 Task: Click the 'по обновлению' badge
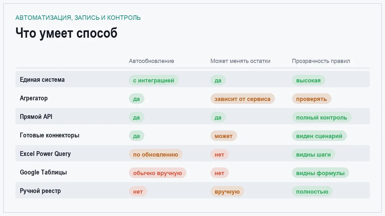[156, 154]
